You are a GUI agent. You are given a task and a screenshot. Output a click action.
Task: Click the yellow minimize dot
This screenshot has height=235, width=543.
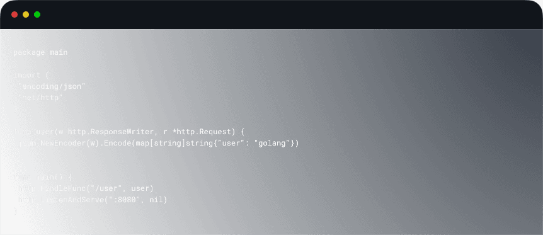(x=26, y=14)
